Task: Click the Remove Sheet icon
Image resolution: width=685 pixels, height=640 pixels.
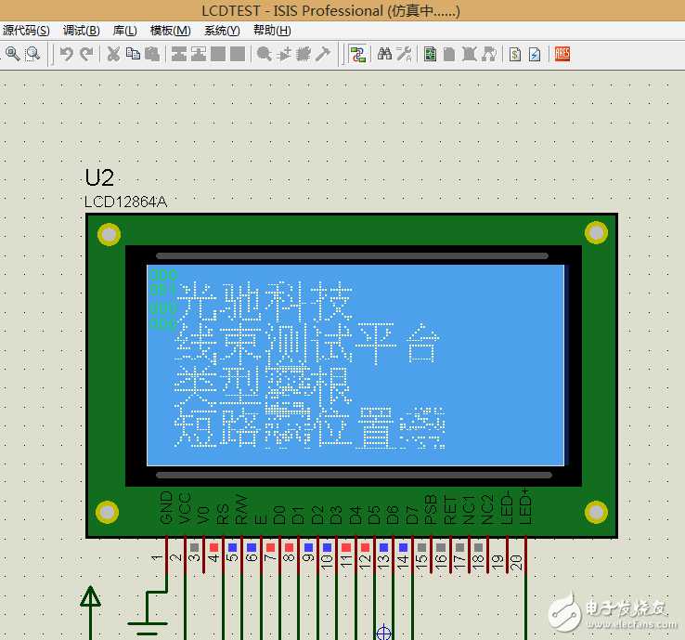Action: [469, 54]
